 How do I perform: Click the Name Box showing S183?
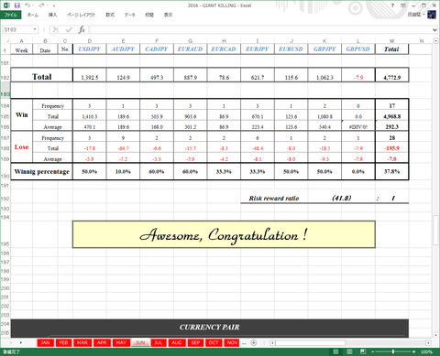[x=17, y=29]
